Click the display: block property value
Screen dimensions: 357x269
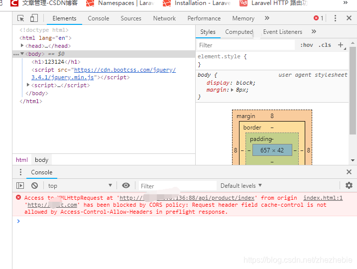(x=245, y=83)
